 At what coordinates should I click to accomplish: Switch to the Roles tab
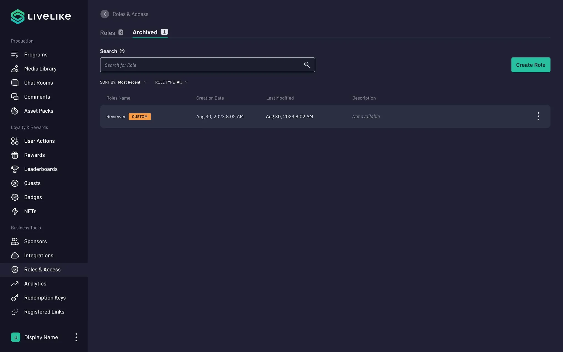(112, 33)
